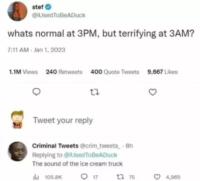
Task: Show the 9,667 Likes list
Action: [x=162, y=72]
